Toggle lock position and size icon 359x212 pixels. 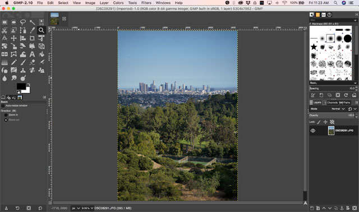pyautogui.click(x=325, y=122)
